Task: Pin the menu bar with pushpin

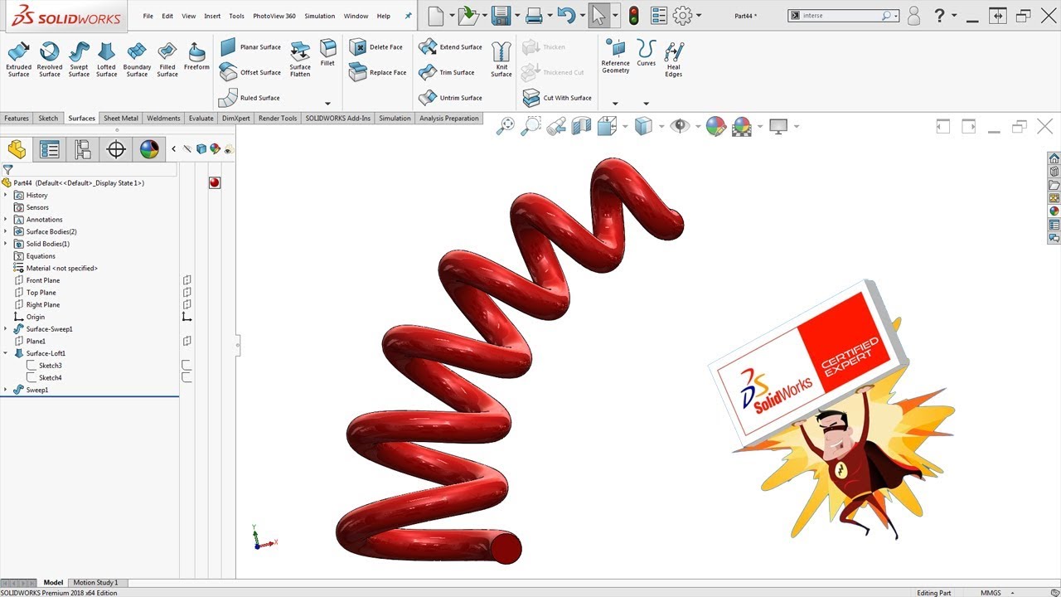Action: tap(408, 16)
